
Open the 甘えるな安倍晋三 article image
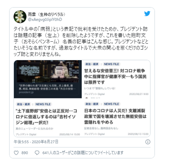tap(116, 79)
